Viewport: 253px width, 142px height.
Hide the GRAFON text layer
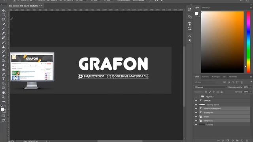(x=196, y=101)
